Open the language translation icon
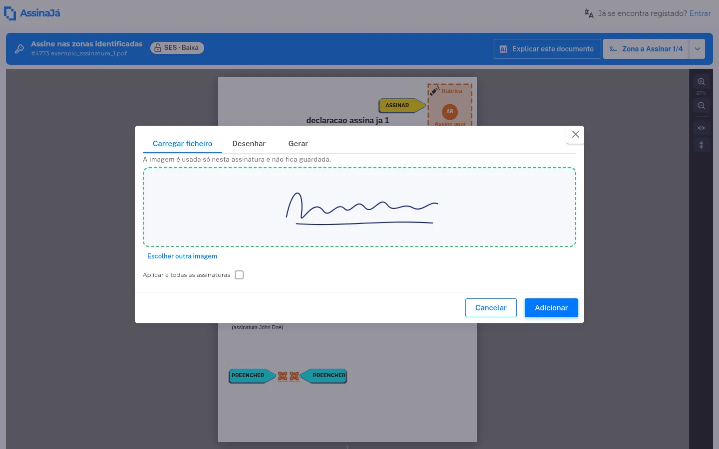The height and width of the screenshot is (449, 719). click(589, 13)
